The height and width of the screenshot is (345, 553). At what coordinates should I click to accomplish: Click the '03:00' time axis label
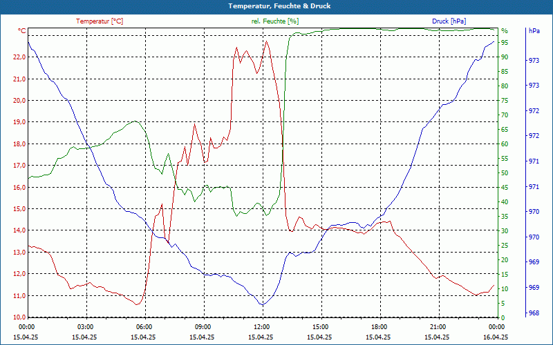click(84, 326)
